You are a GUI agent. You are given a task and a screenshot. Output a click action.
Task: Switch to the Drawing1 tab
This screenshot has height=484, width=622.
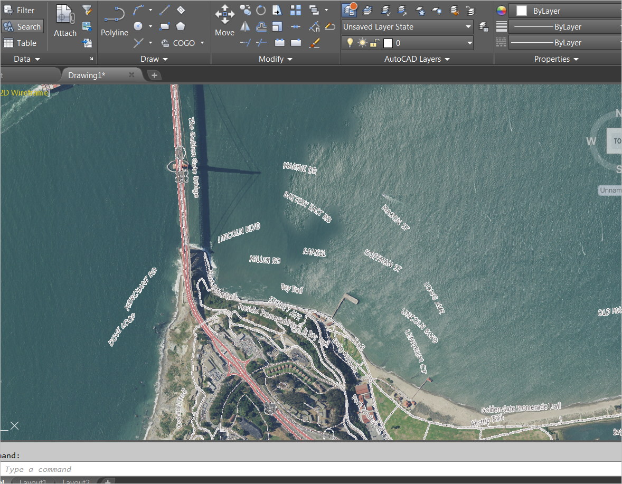87,75
